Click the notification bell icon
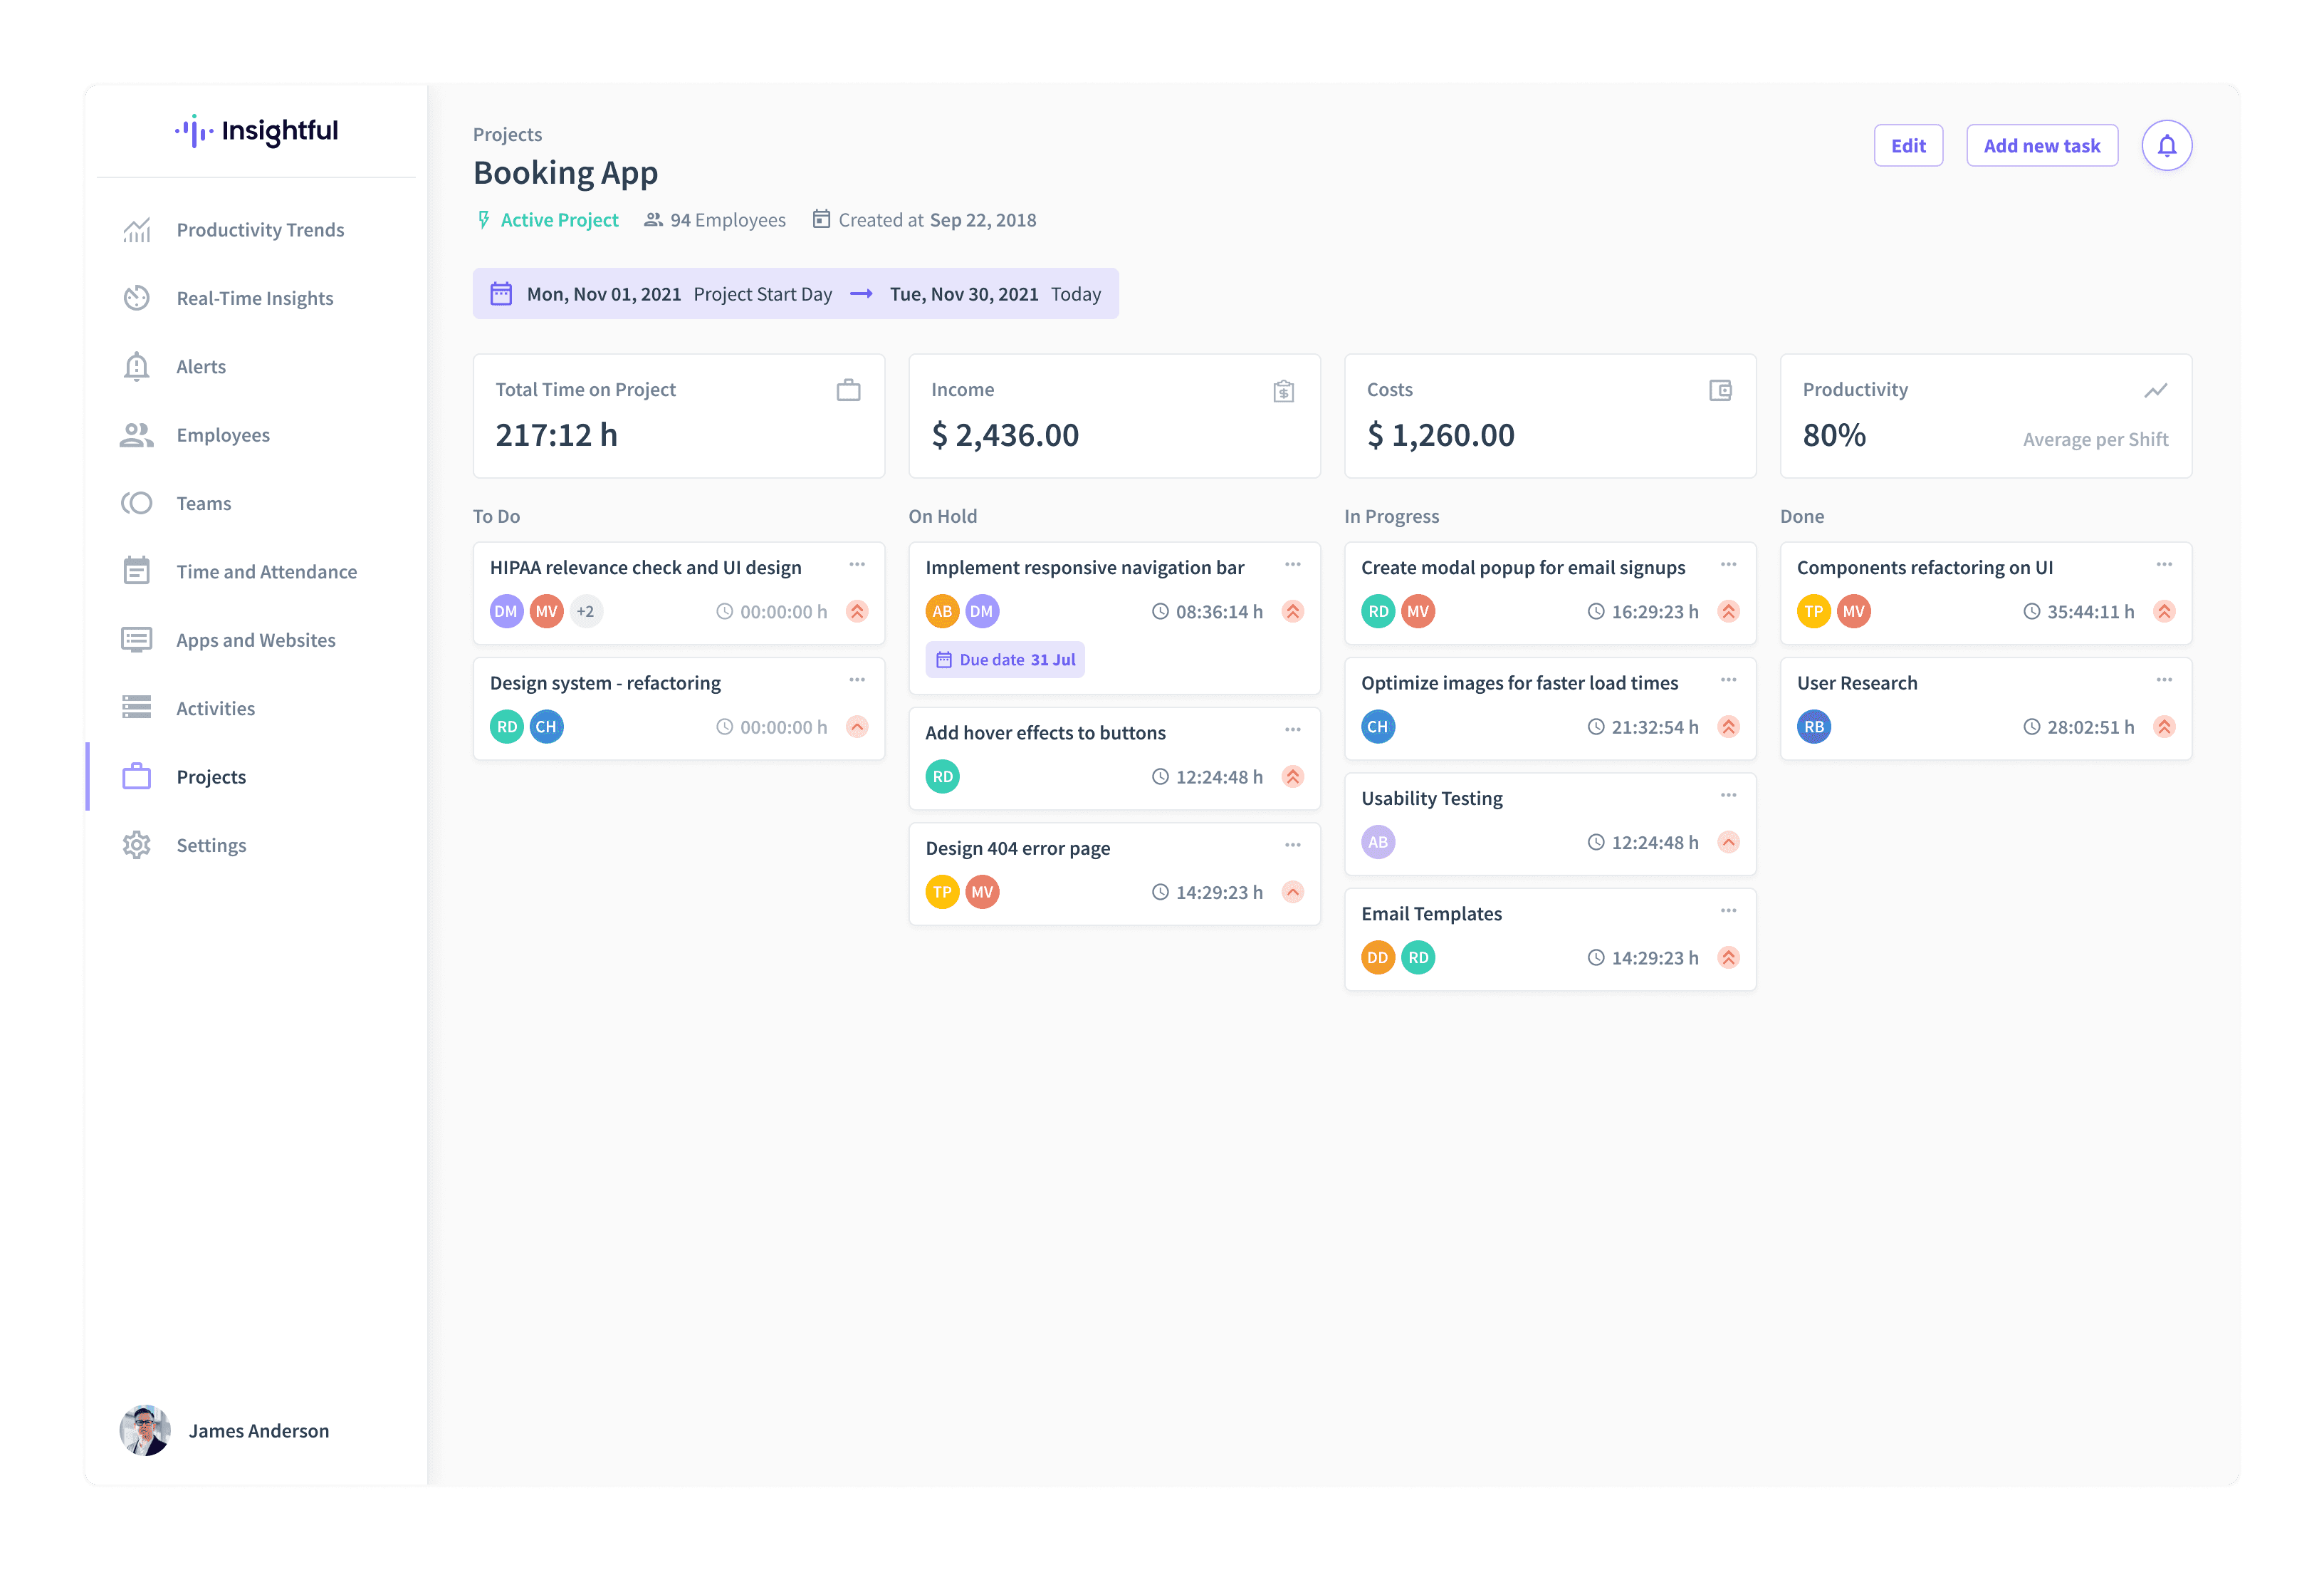Image resolution: width=2324 pixels, height=1570 pixels. 2166,146
